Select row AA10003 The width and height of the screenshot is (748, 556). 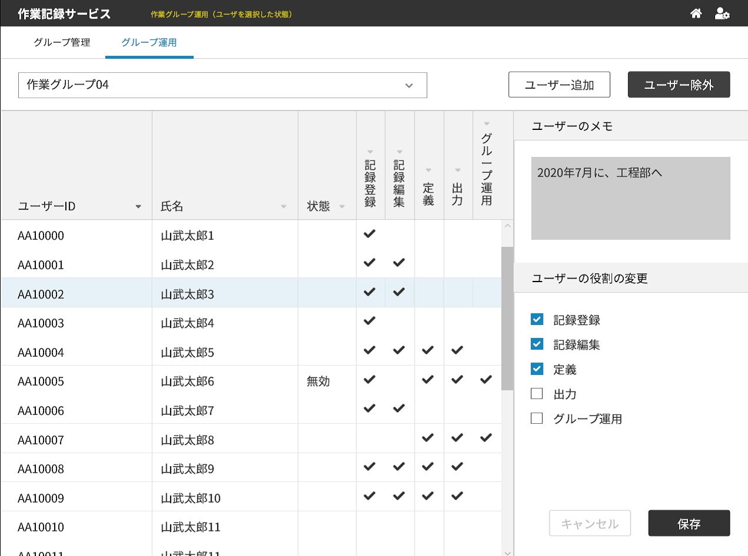[x=251, y=322]
